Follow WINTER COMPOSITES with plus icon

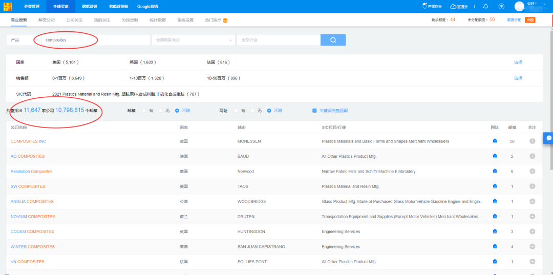coord(532,246)
